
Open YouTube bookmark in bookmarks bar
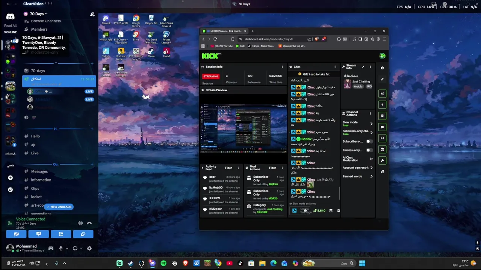(x=222, y=46)
